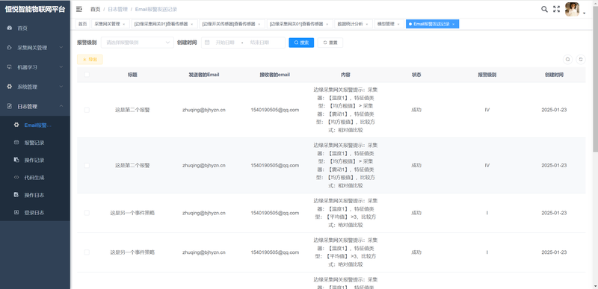Open 报警记录 in the sidebar submenu
This screenshot has height=289, width=598.
[34, 143]
